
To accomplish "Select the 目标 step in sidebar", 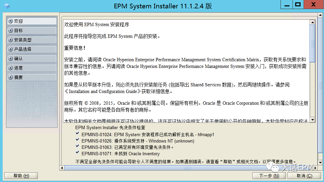I will [x=32, y=30].
